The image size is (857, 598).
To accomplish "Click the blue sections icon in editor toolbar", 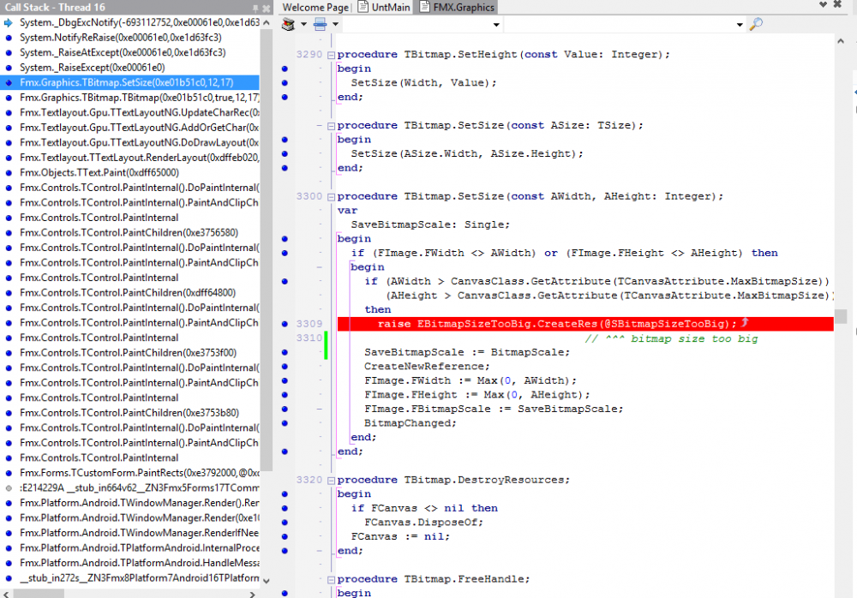I will (x=321, y=24).
